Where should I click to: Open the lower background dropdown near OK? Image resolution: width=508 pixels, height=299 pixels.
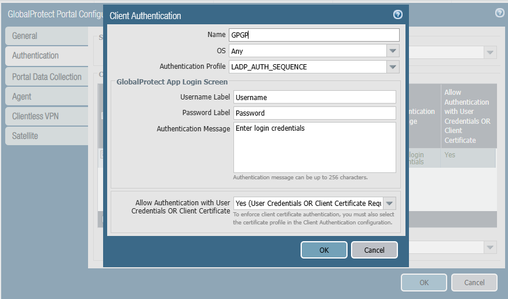click(x=490, y=248)
